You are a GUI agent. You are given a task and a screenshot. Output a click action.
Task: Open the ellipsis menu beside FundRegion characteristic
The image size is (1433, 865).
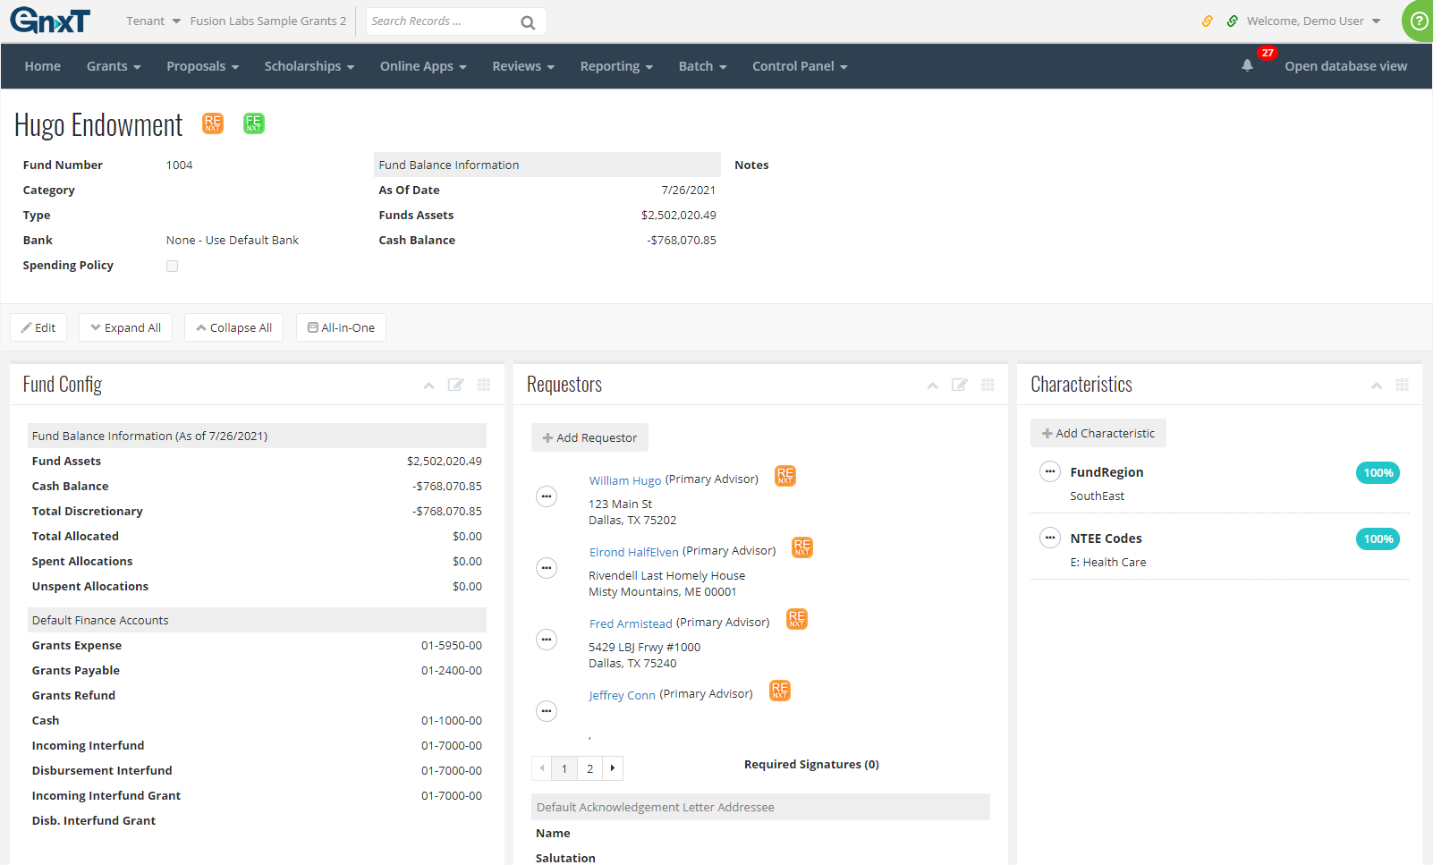tap(1049, 472)
